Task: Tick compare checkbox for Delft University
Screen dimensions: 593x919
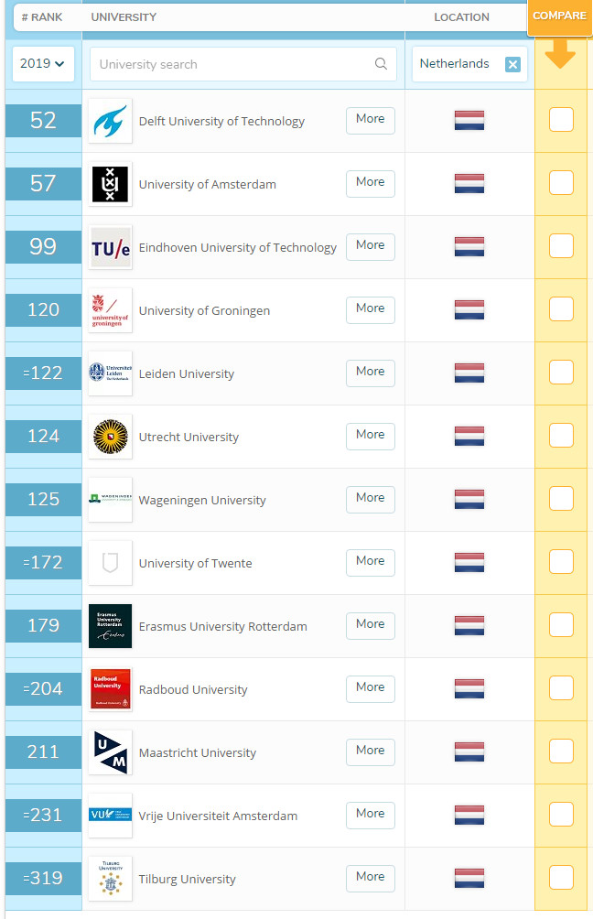Action: pos(561,120)
